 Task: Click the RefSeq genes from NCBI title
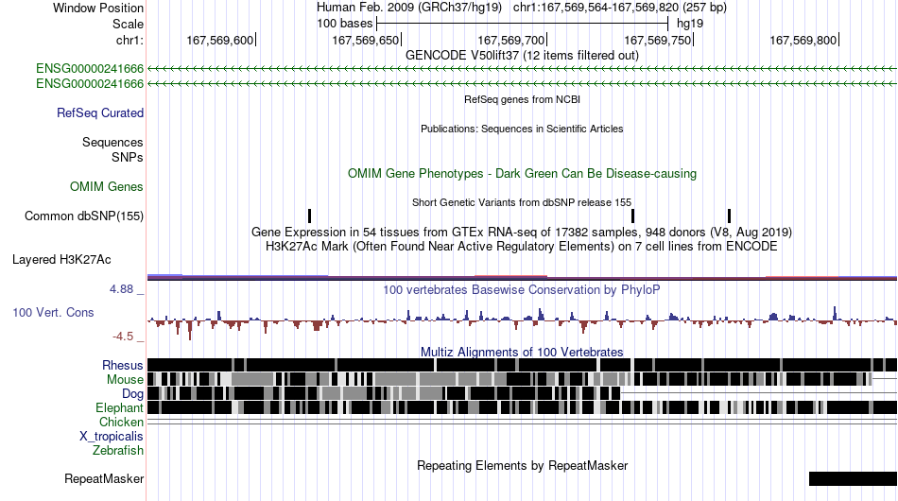[522, 99]
